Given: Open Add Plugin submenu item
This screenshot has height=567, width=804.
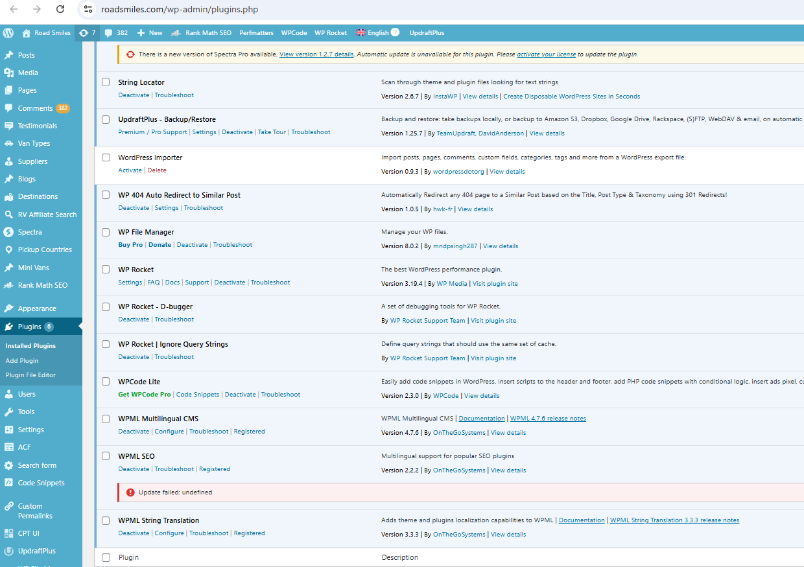Looking at the screenshot, I should [x=22, y=360].
